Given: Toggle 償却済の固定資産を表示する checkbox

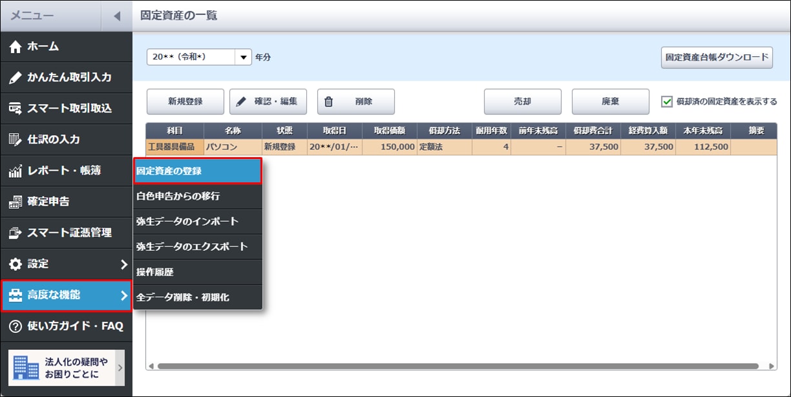Looking at the screenshot, I should 667,102.
